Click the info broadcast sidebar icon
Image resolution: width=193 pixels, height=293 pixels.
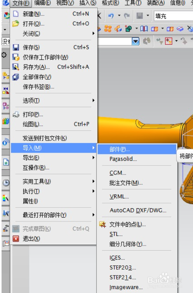[x=5, y=141]
